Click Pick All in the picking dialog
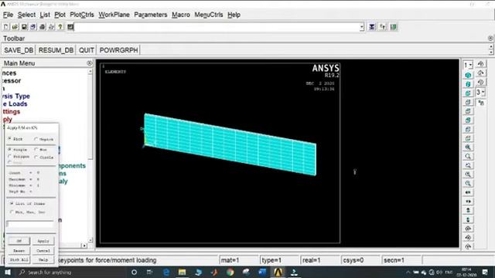The width and height of the screenshot is (495, 278). point(19,259)
